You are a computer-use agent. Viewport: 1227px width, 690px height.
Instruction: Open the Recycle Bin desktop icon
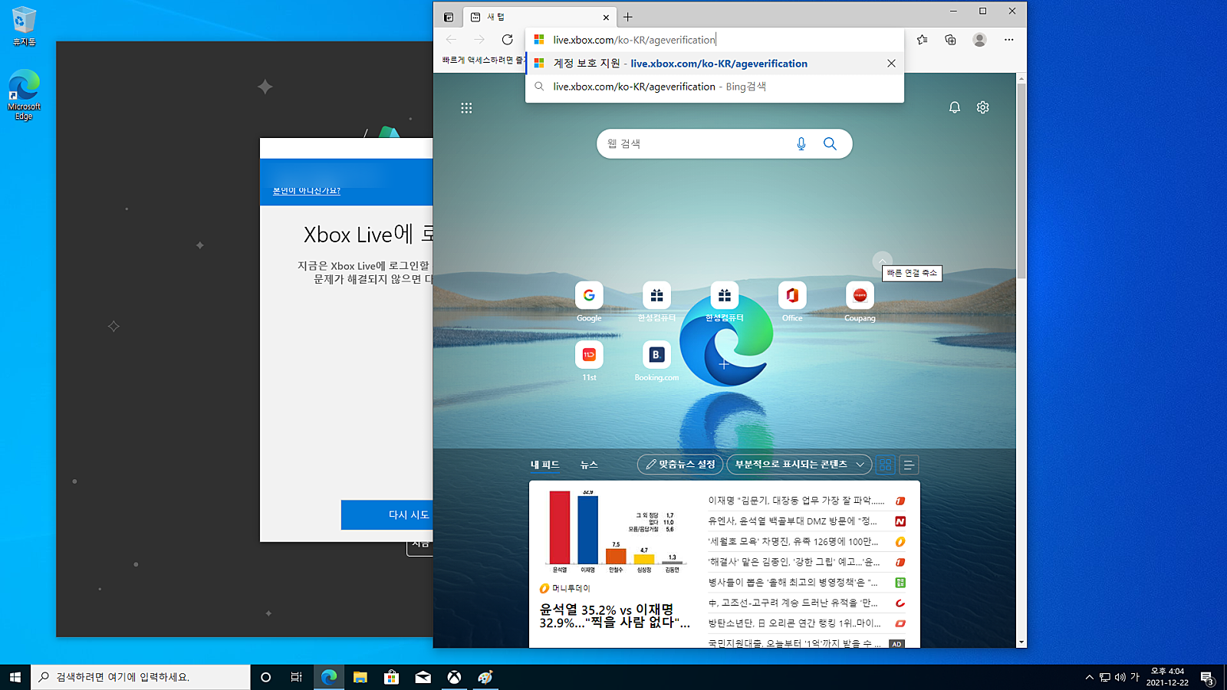24,27
